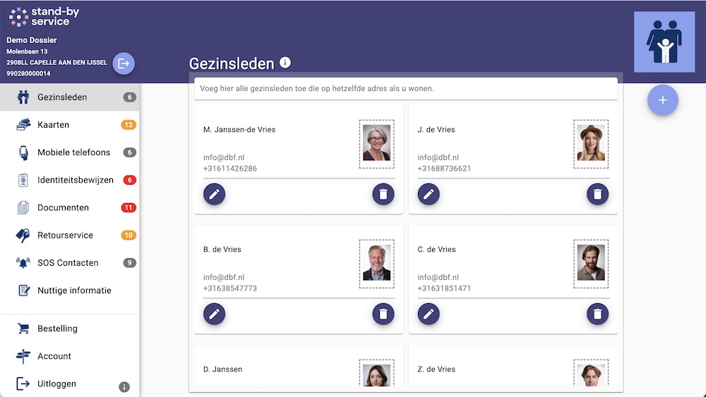This screenshot has width=706, height=397.
Task: Edit J. de Vries details
Action: tap(429, 194)
